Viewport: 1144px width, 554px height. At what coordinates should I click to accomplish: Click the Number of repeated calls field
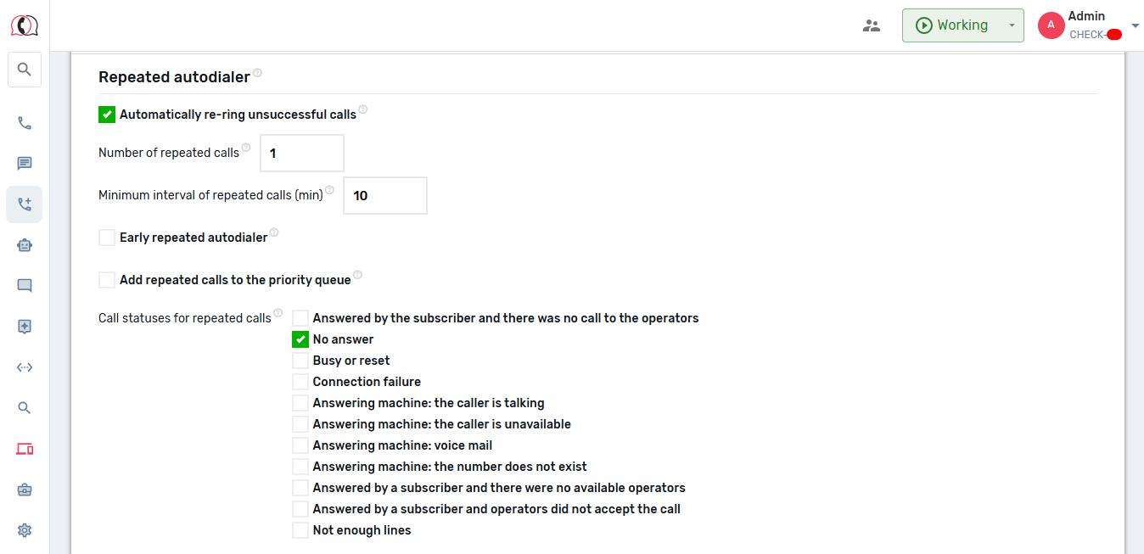click(x=301, y=154)
